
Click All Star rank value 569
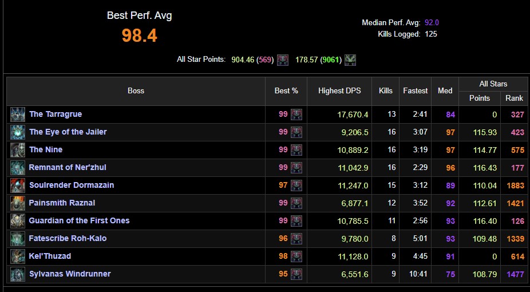(266, 60)
